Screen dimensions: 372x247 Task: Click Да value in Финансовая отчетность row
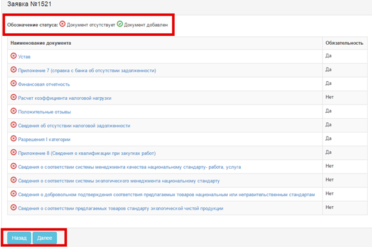pos(328,84)
